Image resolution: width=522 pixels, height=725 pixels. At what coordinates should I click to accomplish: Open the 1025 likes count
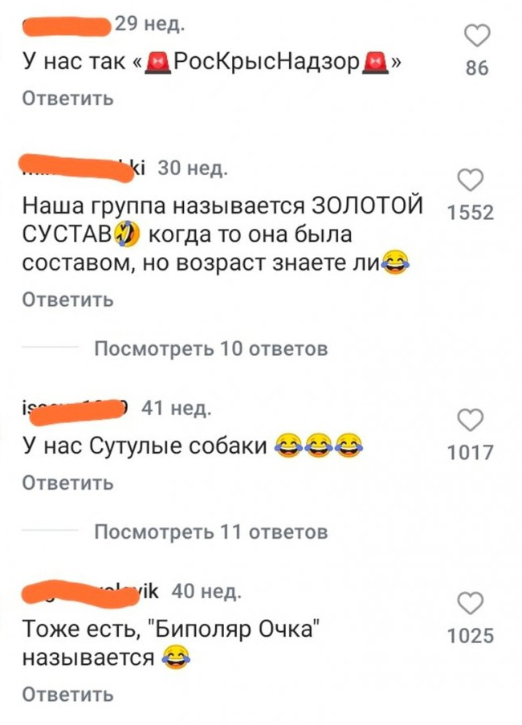(x=471, y=636)
